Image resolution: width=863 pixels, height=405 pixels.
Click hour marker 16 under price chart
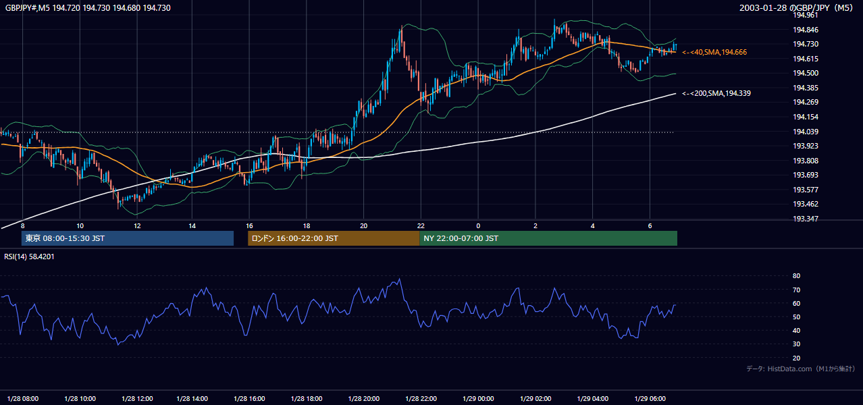tap(249, 225)
